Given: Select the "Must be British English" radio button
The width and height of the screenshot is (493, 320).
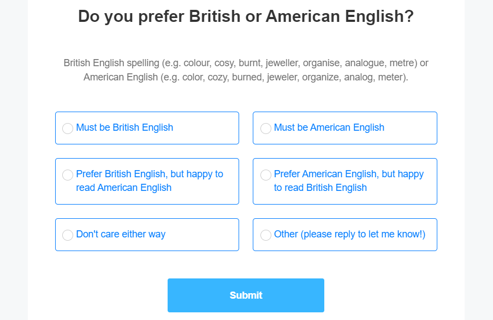Looking at the screenshot, I should click(68, 128).
